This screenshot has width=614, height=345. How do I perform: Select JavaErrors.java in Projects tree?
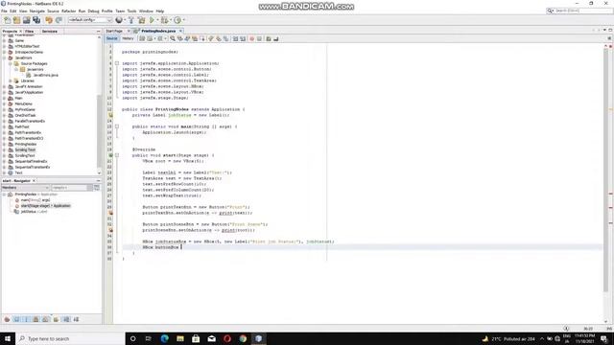click(x=45, y=75)
